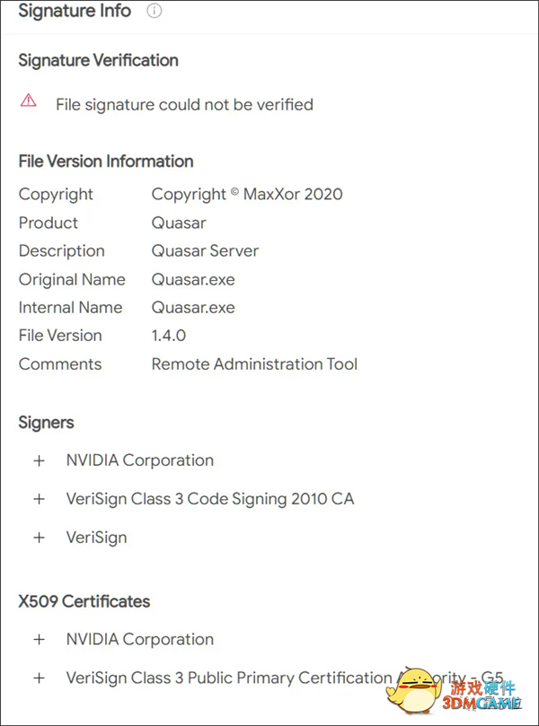Click the Signature Info heading
Screen dimensions: 539x726
coord(75,11)
